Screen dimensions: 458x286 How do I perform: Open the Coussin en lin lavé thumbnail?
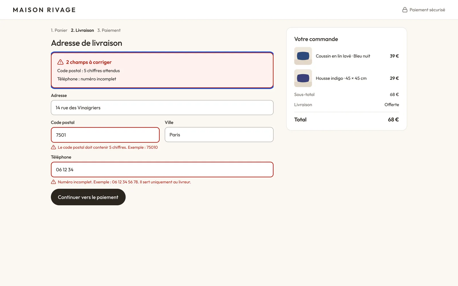point(303,56)
